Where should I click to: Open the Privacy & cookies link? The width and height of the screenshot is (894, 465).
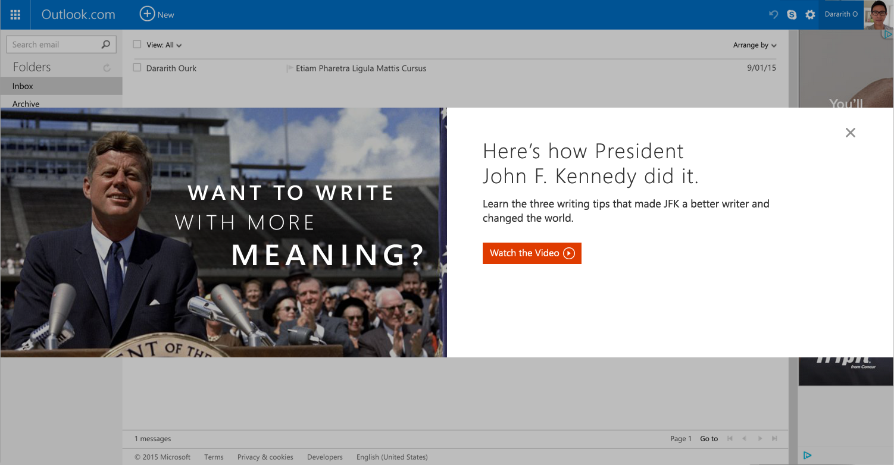(265, 457)
